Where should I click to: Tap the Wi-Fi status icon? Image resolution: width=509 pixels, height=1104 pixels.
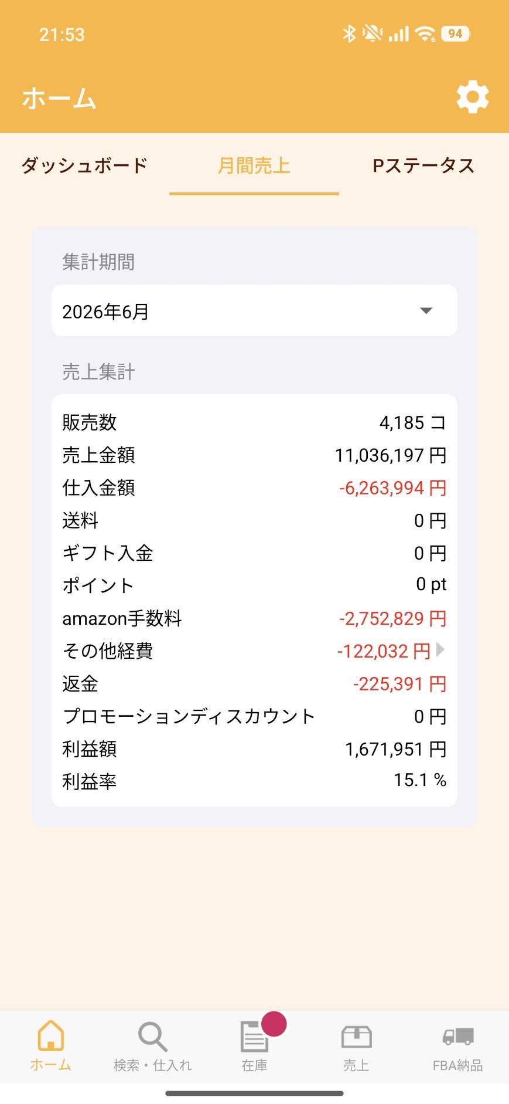pos(425,34)
